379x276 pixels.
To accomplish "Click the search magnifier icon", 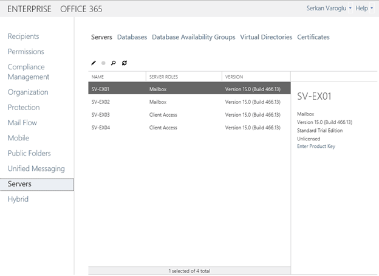I will 113,63.
